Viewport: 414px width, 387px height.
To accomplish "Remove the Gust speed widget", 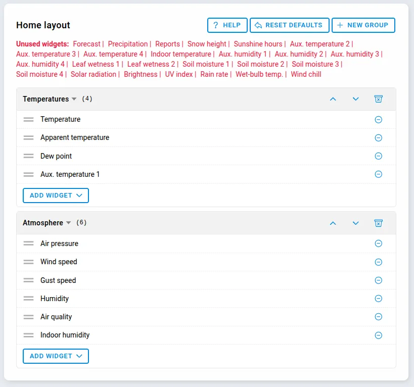I will tap(378, 280).
